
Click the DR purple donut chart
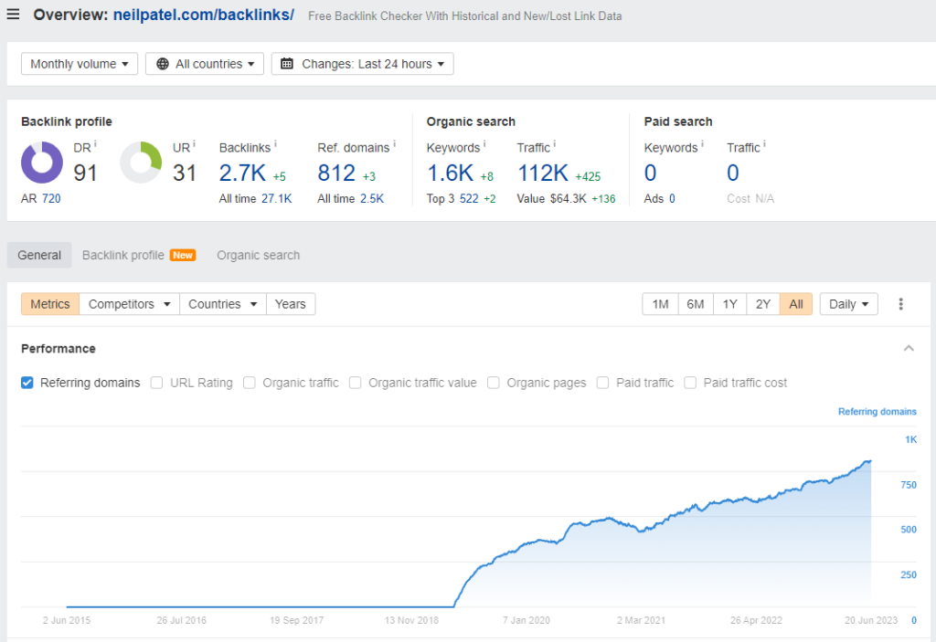(x=42, y=163)
